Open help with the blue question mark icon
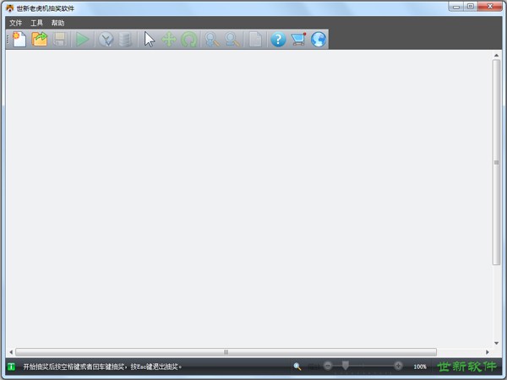507x380 pixels. [278, 39]
